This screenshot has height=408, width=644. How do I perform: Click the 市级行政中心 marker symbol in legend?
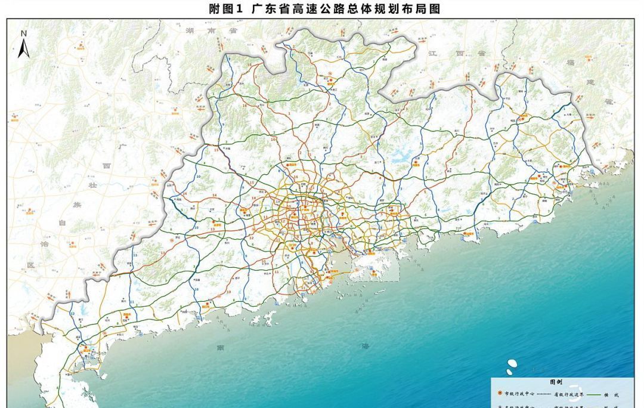pyautogui.click(x=500, y=393)
